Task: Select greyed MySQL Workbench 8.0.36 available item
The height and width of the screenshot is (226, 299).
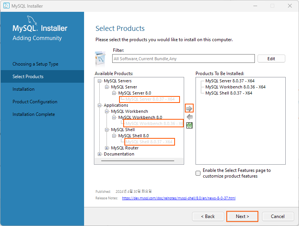Action: (x=154, y=123)
